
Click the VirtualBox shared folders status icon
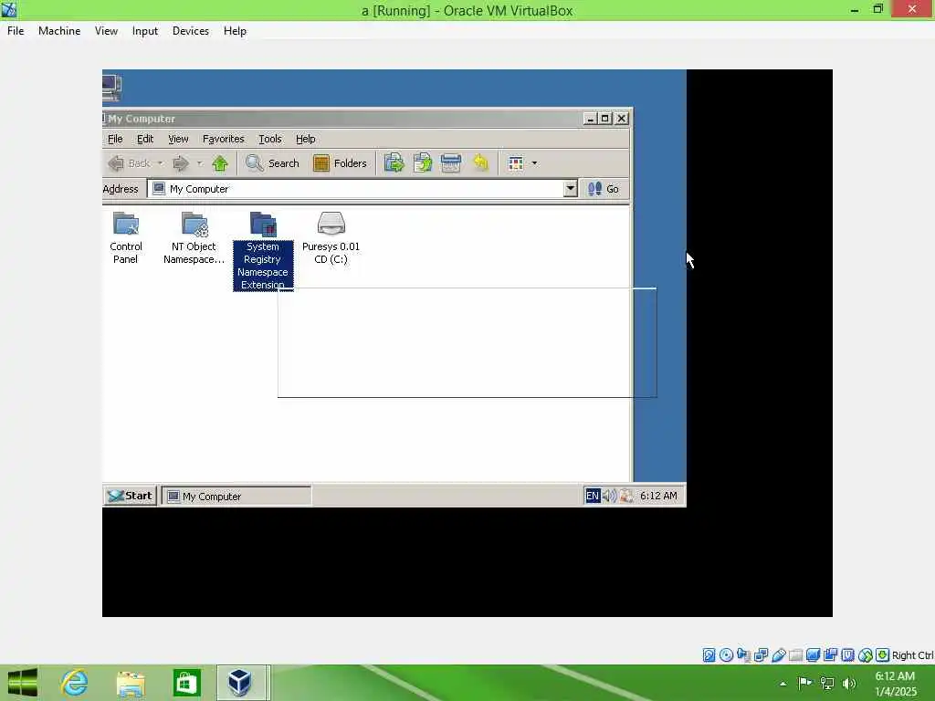click(x=795, y=655)
